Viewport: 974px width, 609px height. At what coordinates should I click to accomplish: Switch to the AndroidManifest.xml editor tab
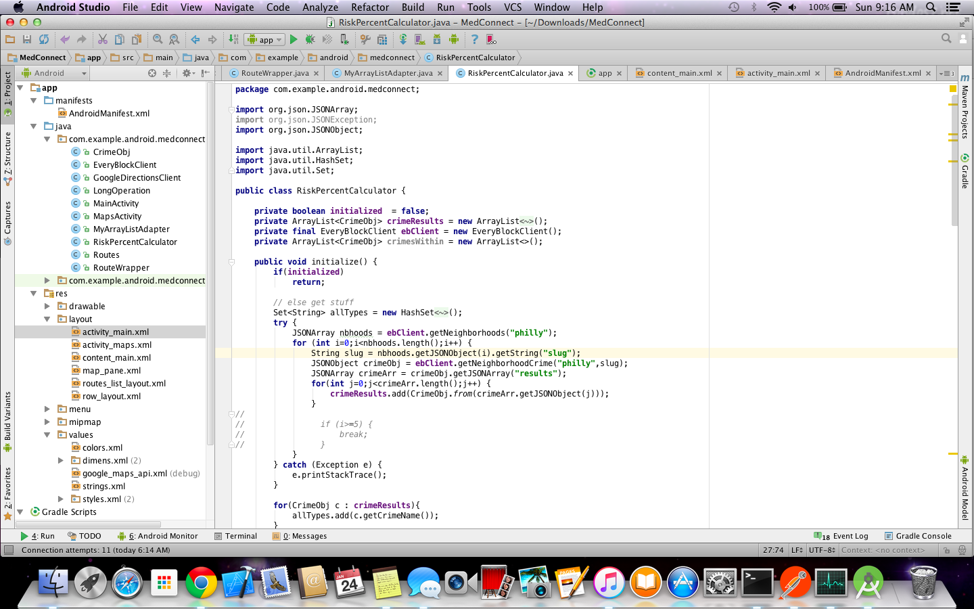coord(882,73)
